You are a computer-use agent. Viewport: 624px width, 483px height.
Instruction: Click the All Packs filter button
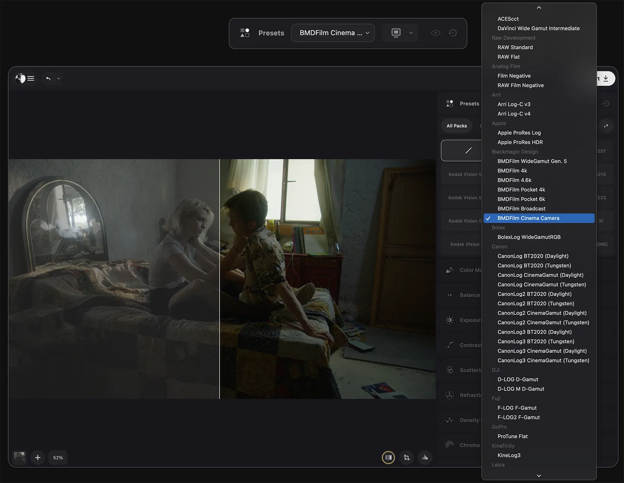tap(456, 126)
